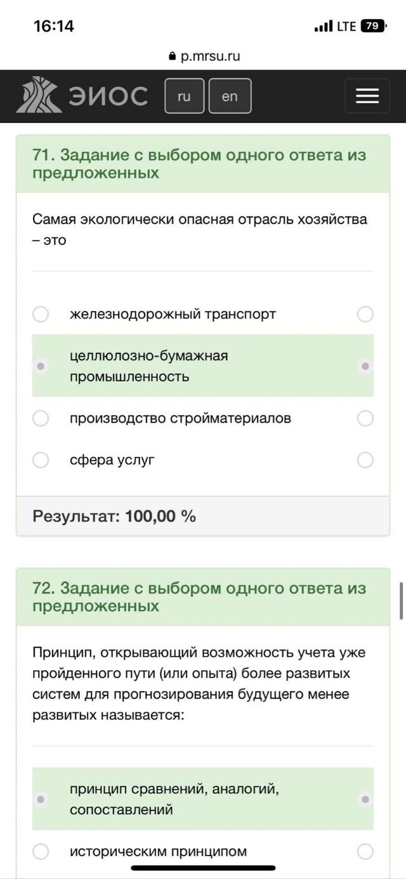
Task: Open the hamburger navigation menu
Action: pyautogui.click(x=367, y=96)
